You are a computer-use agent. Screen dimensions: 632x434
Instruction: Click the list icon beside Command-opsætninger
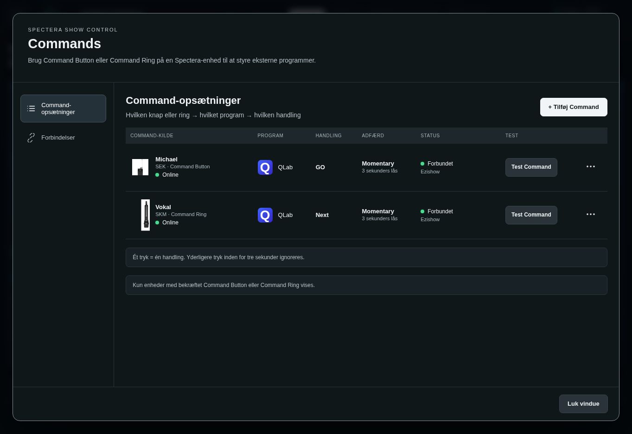[31, 108]
